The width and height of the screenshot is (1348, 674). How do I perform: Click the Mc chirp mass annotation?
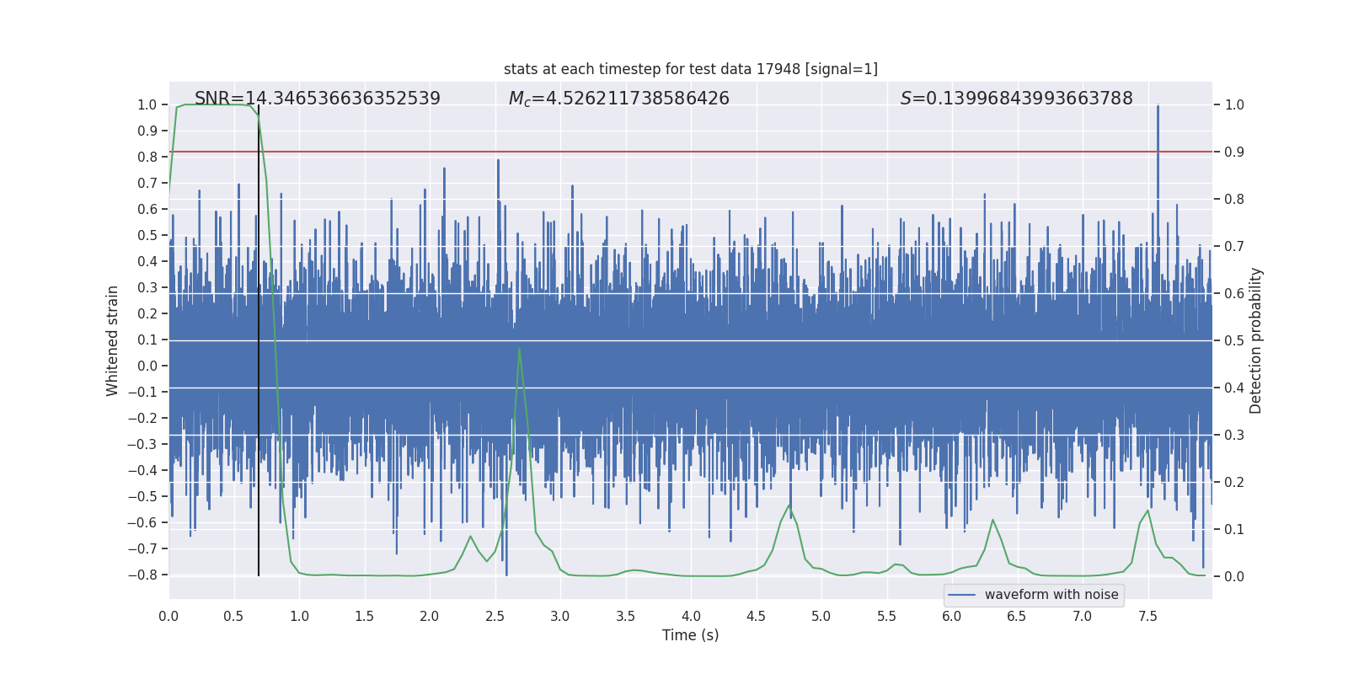(618, 99)
